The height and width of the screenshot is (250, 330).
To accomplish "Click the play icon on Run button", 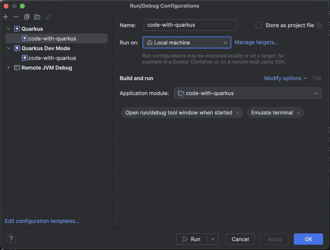I will pyautogui.click(x=185, y=239).
